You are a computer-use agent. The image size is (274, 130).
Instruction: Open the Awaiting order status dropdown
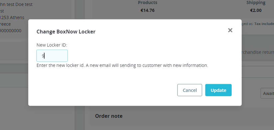point(267,94)
